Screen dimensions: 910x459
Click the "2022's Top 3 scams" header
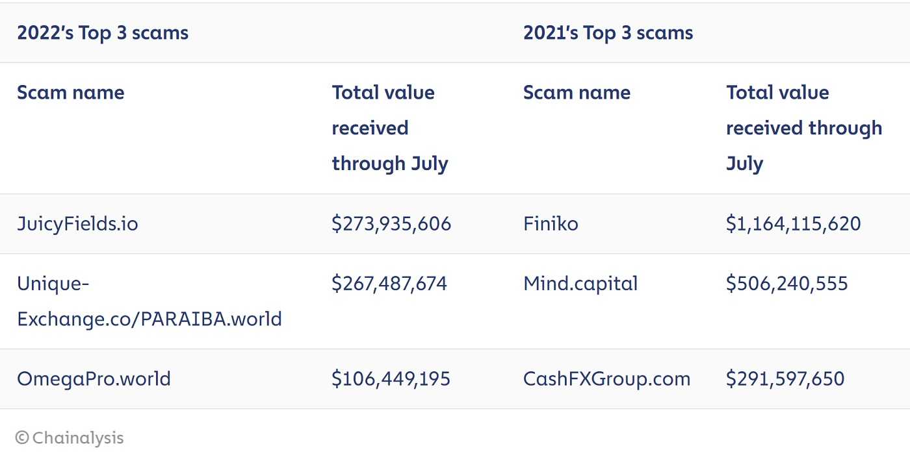(103, 32)
